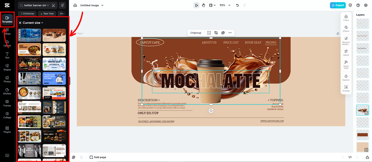Open the Upload panel
This screenshot has height=162, width=372.
[x=7, y=43]
